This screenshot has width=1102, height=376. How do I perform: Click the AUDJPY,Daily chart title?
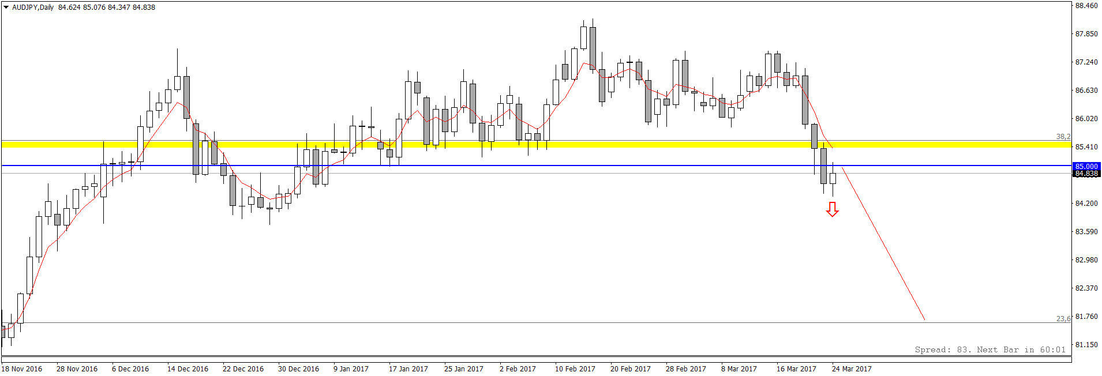coord(33,7)
